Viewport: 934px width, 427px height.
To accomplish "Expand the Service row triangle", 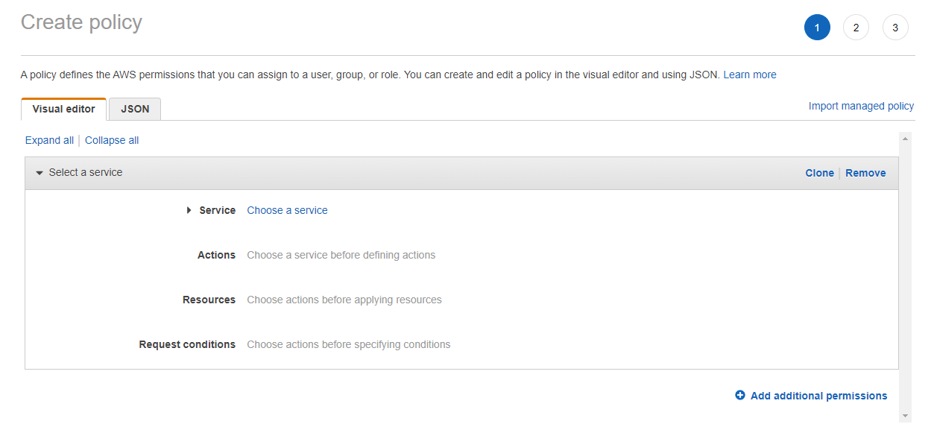I will pyautogui.click(x=189, y=210).
